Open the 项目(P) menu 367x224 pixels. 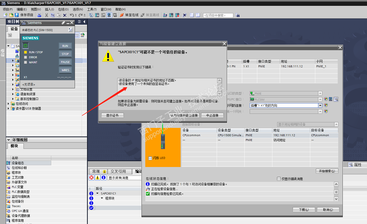[x=8, y=9]
